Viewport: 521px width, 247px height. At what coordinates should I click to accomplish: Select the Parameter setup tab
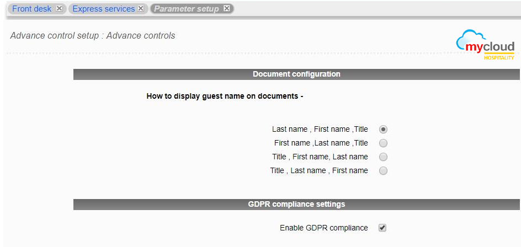[x=187, y=9]
